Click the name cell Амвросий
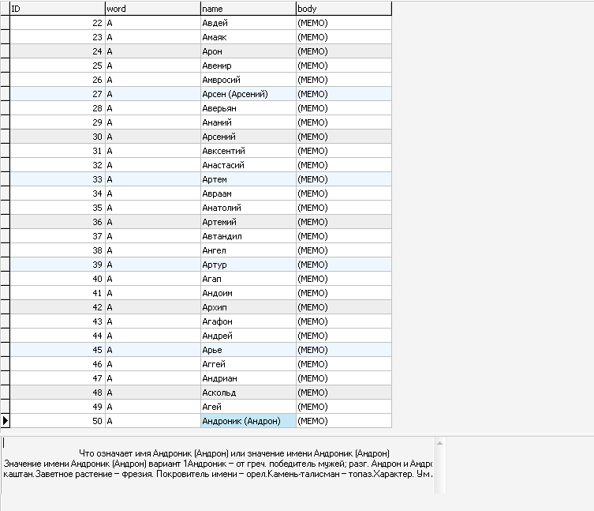 [248, 80]
